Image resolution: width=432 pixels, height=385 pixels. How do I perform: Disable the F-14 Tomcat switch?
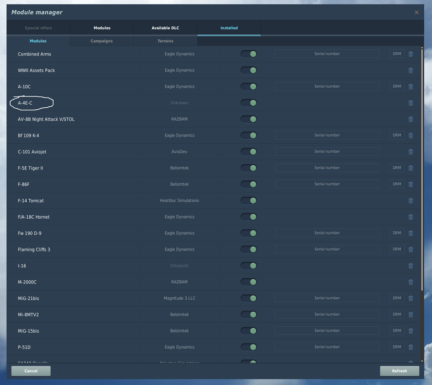248,201
